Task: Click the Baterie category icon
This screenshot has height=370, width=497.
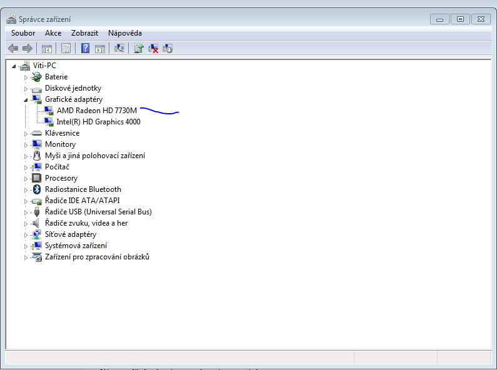Action: click(37, 77)
